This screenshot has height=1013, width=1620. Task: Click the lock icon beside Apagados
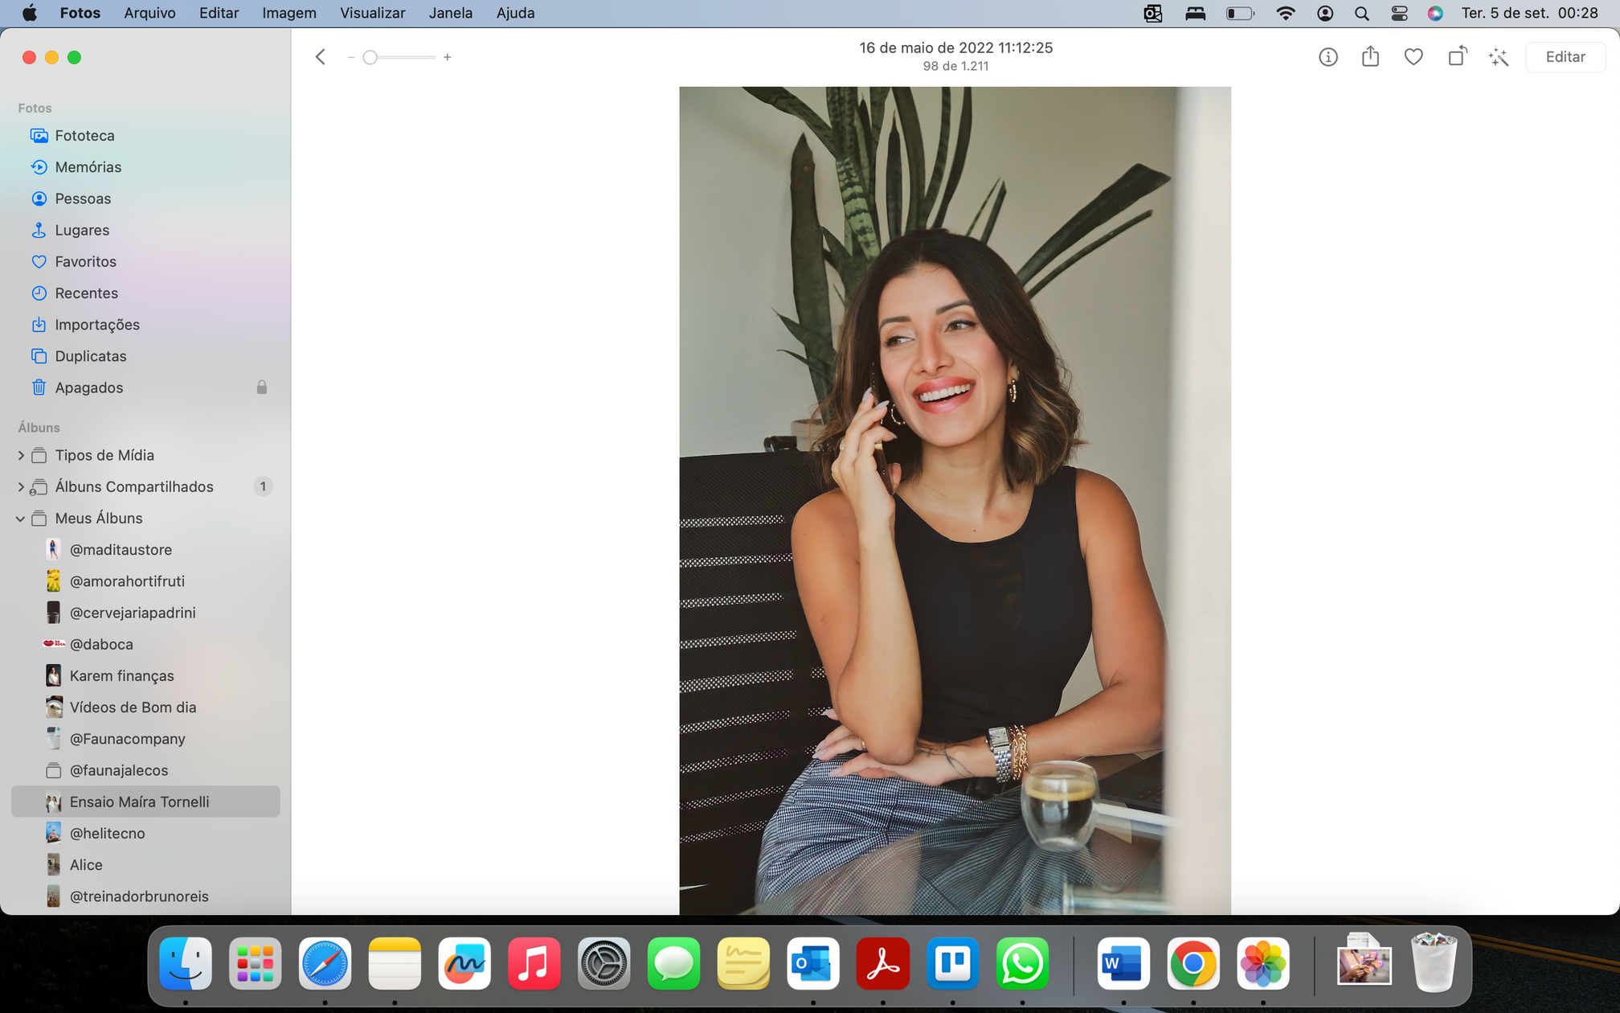point(261,387)
